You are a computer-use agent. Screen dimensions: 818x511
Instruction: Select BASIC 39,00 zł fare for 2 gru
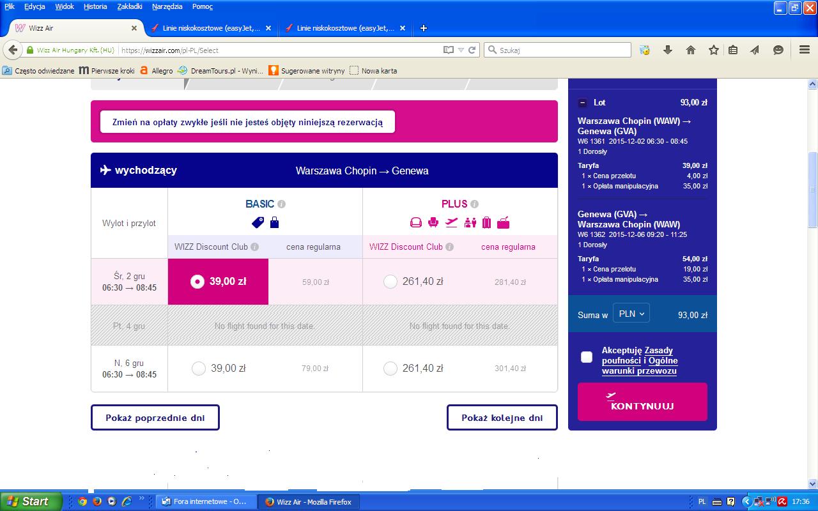(x=197, y=281)
